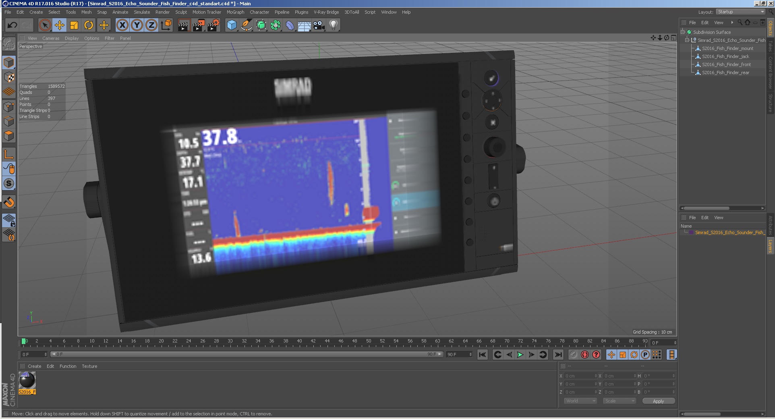Viewport: 775px width, 419px height.
Task: Switch to Polygons mode icon
Action: click(x=9, y=136)
